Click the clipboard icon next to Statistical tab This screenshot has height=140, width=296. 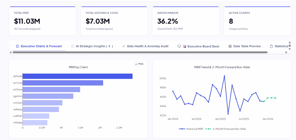[271, 46]
